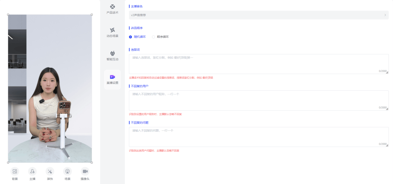Select the 顺序循环 radio option
Image resolution: width=393 pixels, height=184 pixels.
click(x=160, y=37)
